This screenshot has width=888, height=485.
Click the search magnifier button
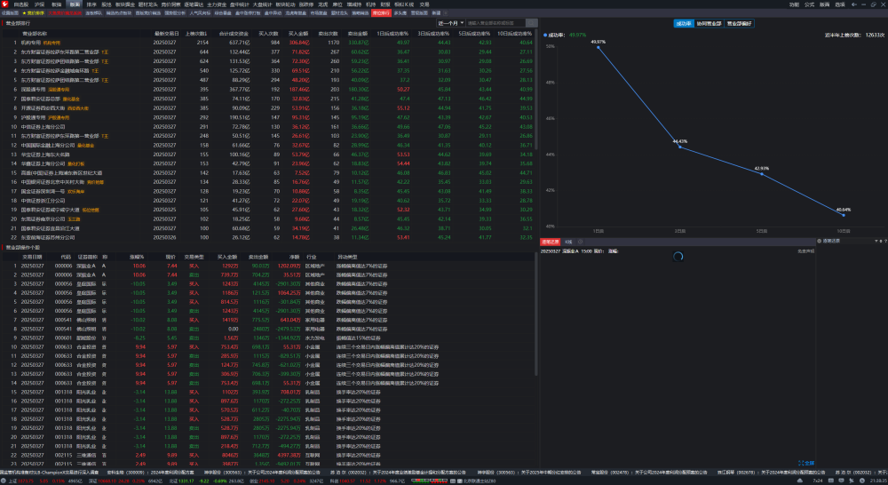point(532,23)
